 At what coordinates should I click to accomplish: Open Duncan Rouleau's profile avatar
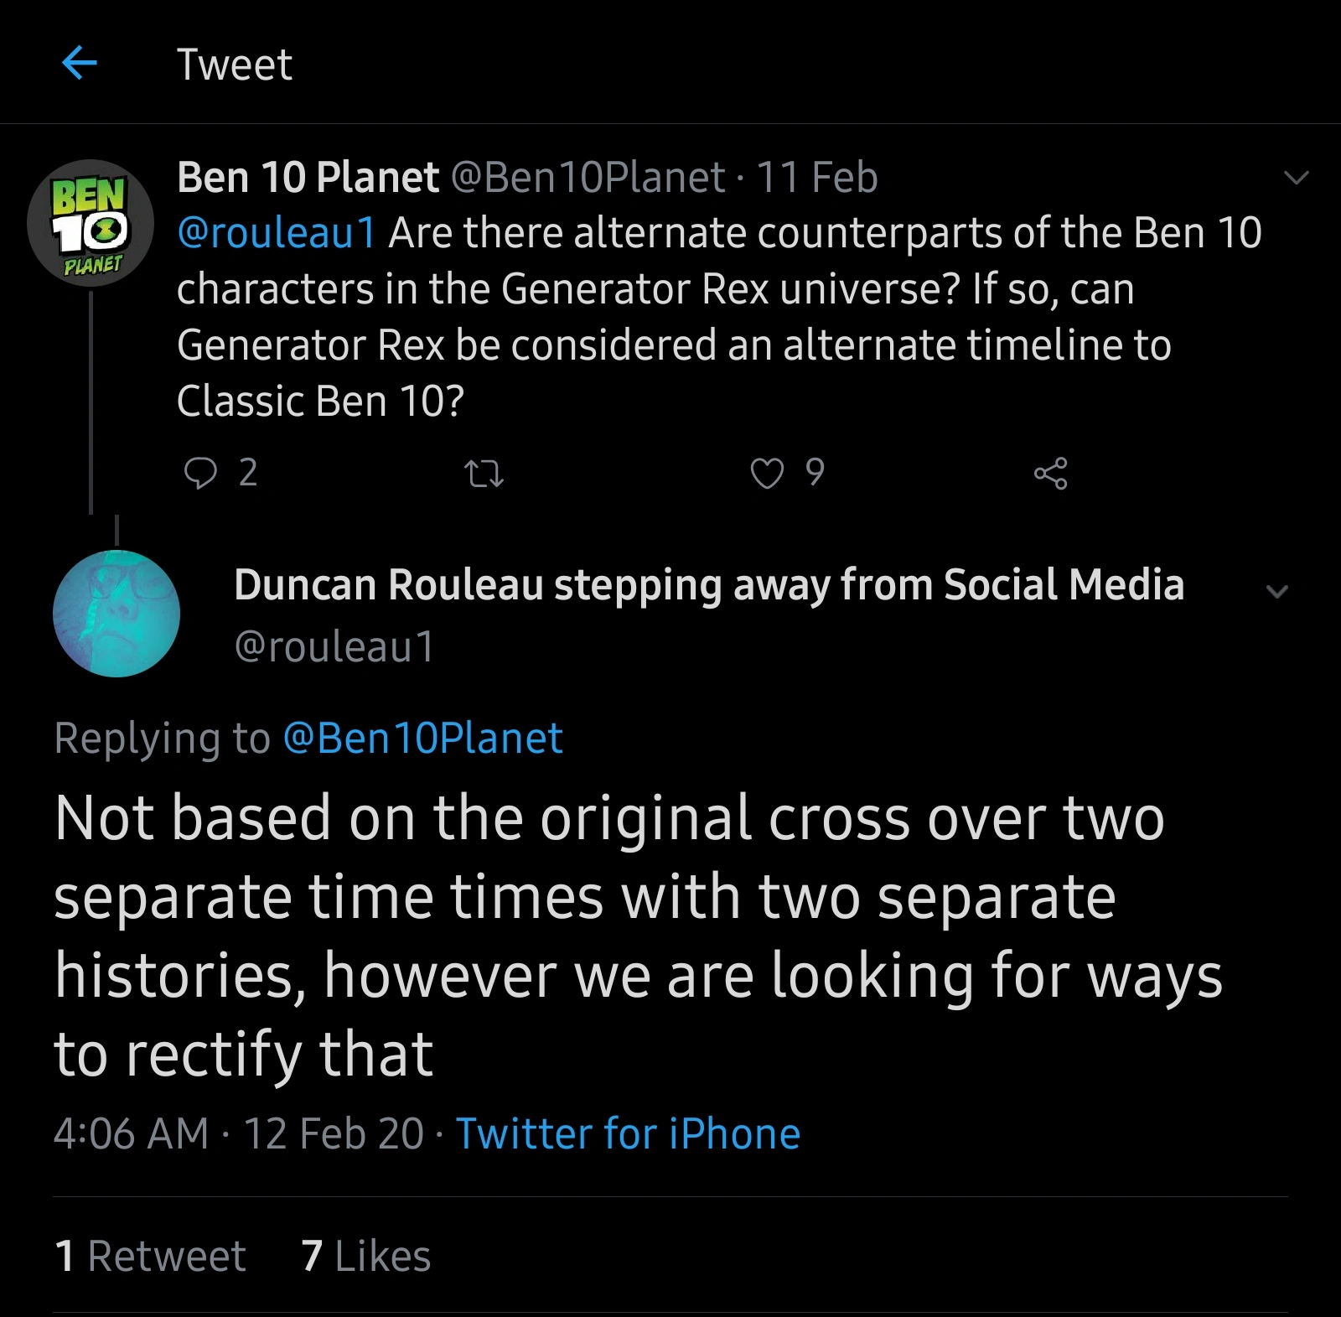(x=116, y=614)
